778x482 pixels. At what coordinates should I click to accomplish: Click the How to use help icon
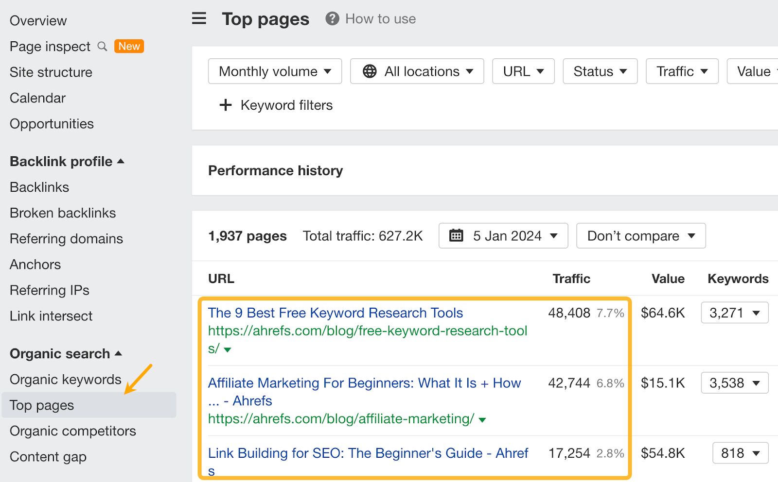(331, 19)
